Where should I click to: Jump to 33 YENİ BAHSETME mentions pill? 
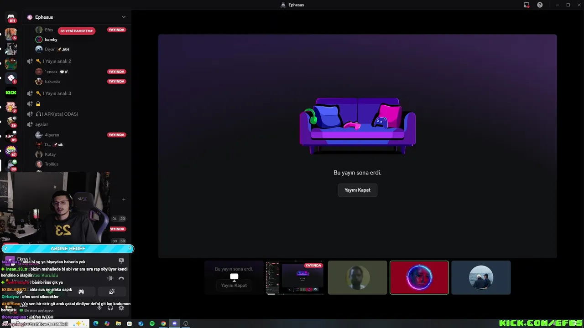[x=77, y=31]
